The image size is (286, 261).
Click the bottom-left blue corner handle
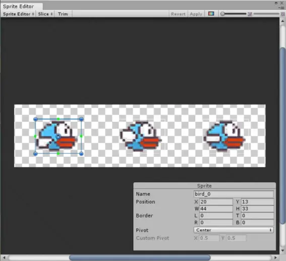(36, 154)
